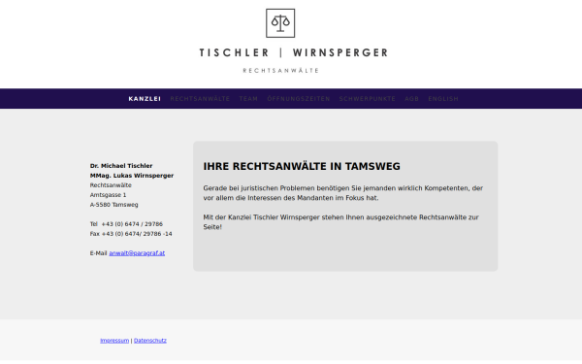582x364 pixels.
Task: Open the Impressum link in footer
Action: 114,341
